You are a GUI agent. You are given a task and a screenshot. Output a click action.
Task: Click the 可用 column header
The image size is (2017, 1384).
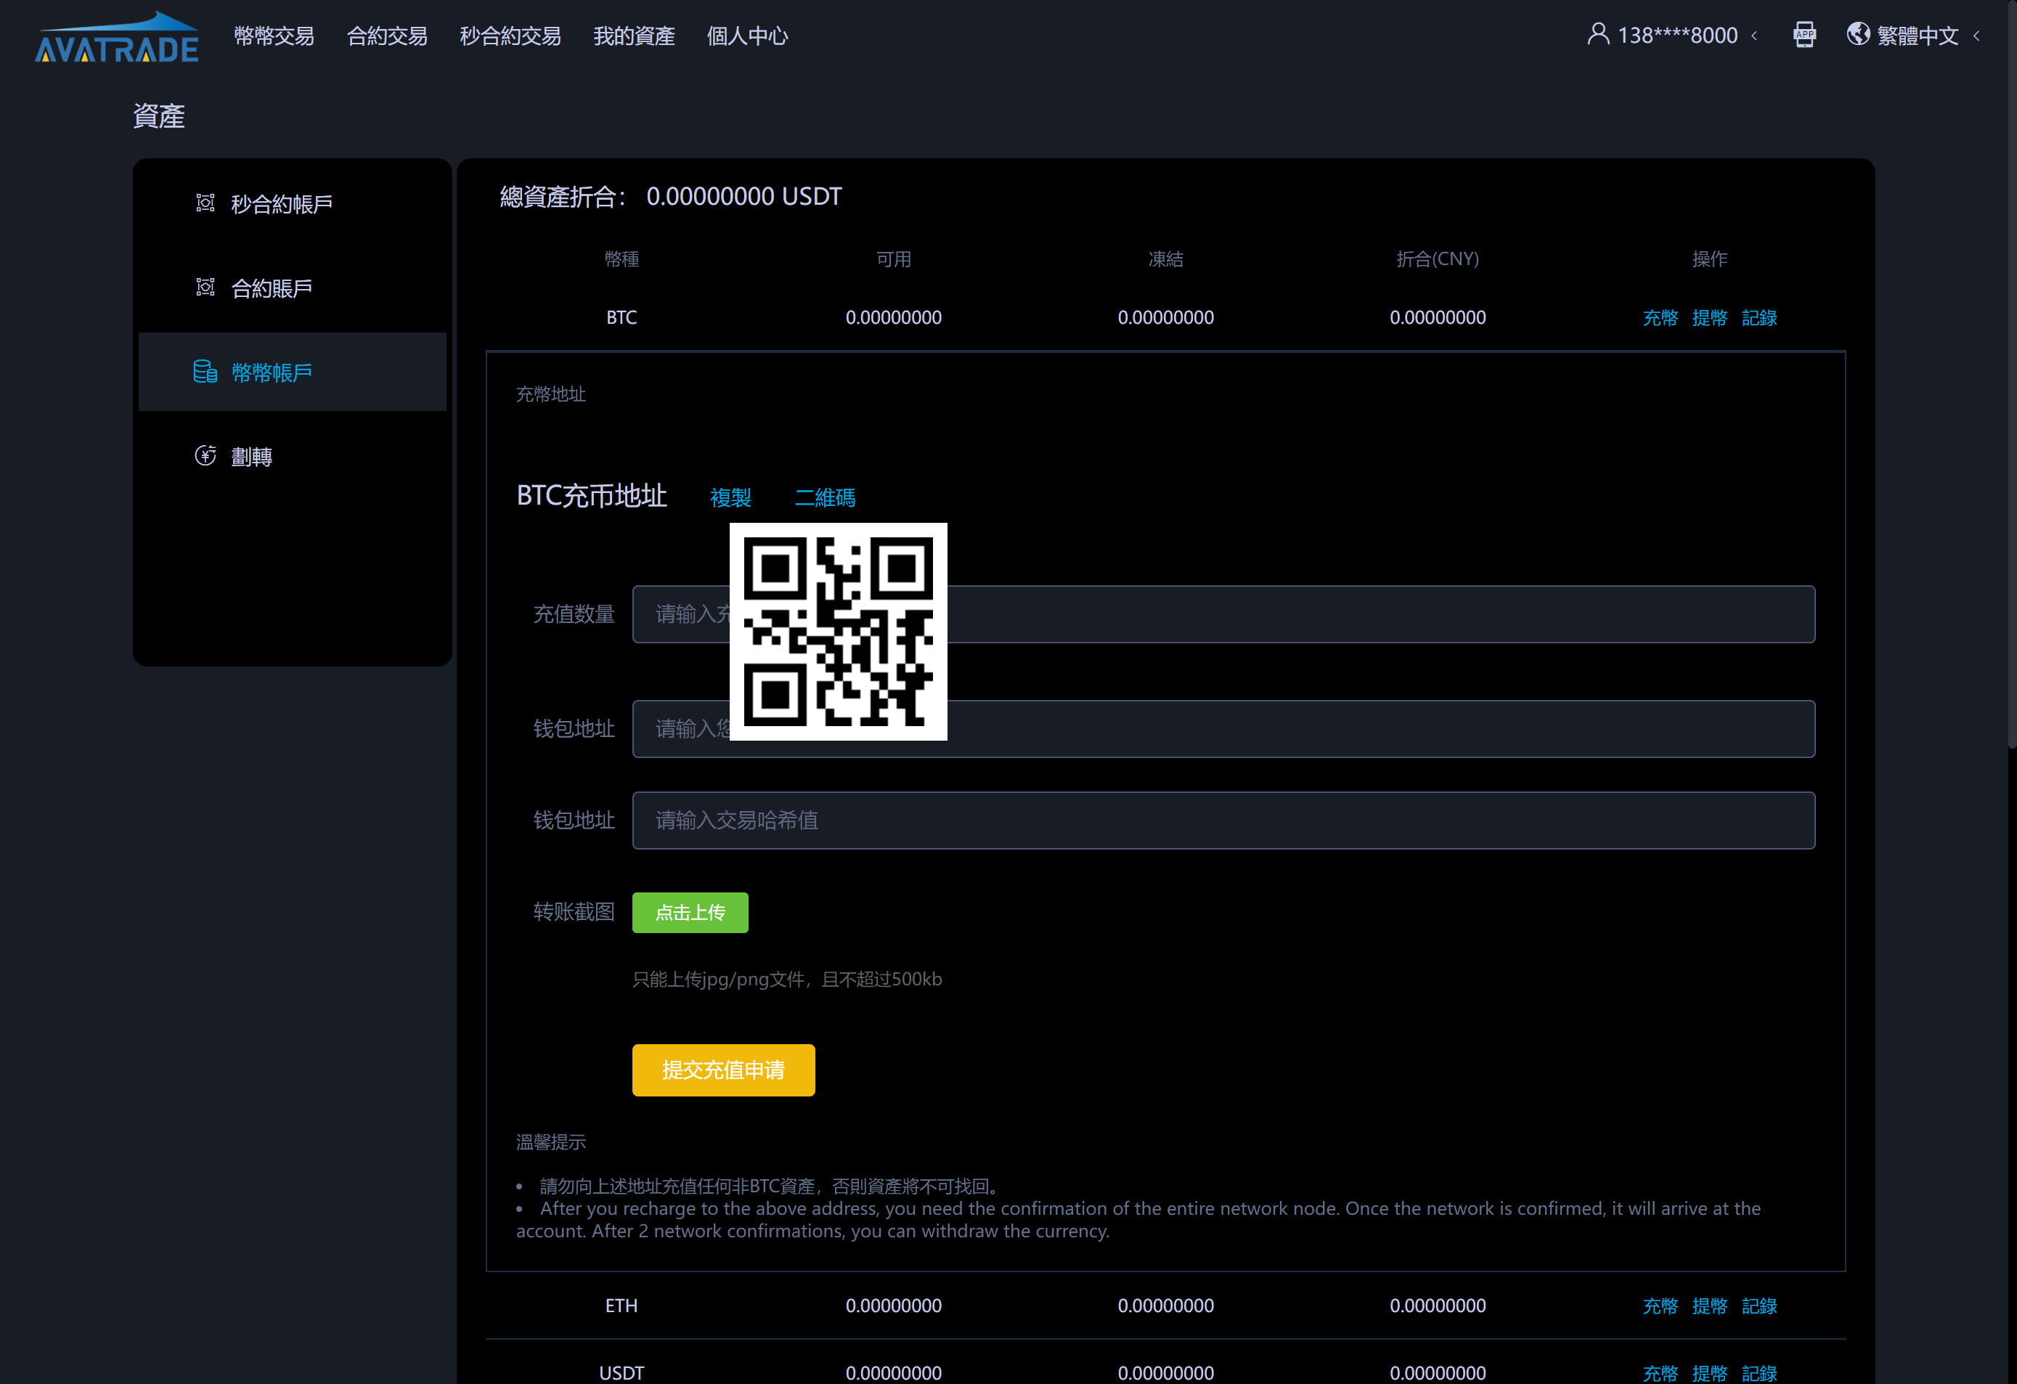(894, 259)
